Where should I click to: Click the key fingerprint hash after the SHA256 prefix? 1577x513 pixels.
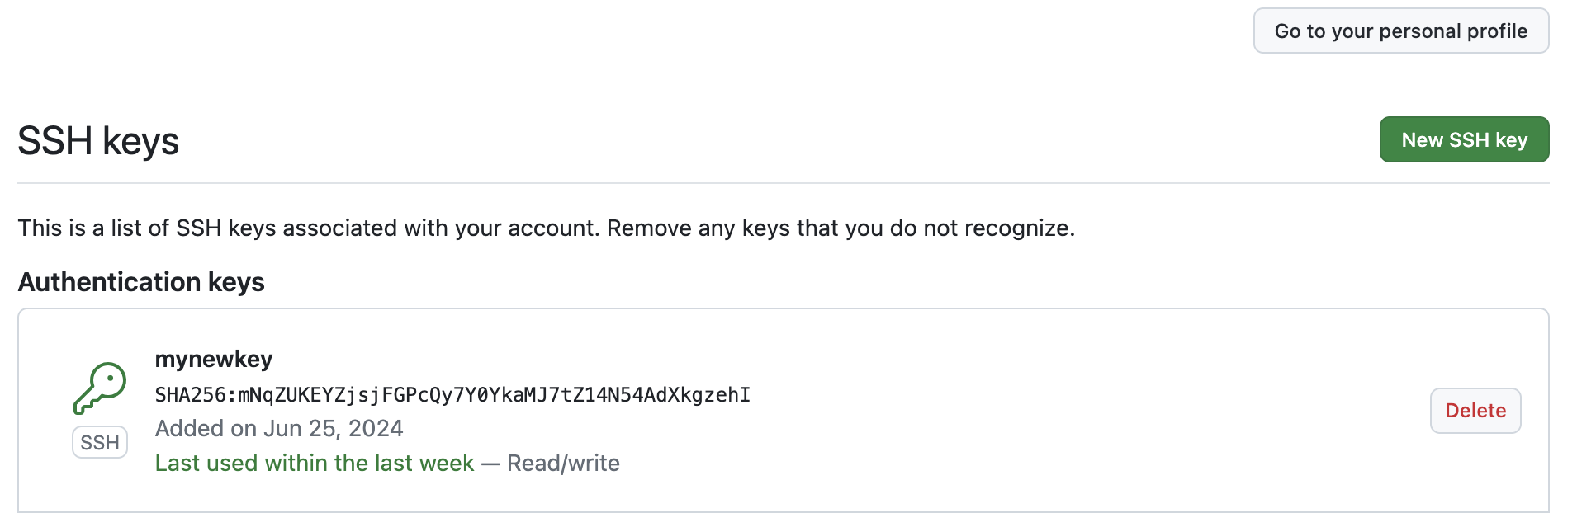click(x=495, y=395)
